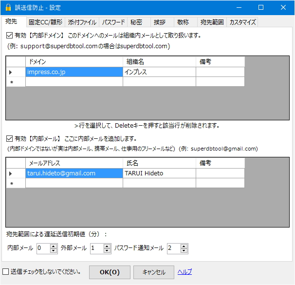295x285 pixels.
Task: Click empty new-row メールアドレス cell
Action: click(74, 183)
